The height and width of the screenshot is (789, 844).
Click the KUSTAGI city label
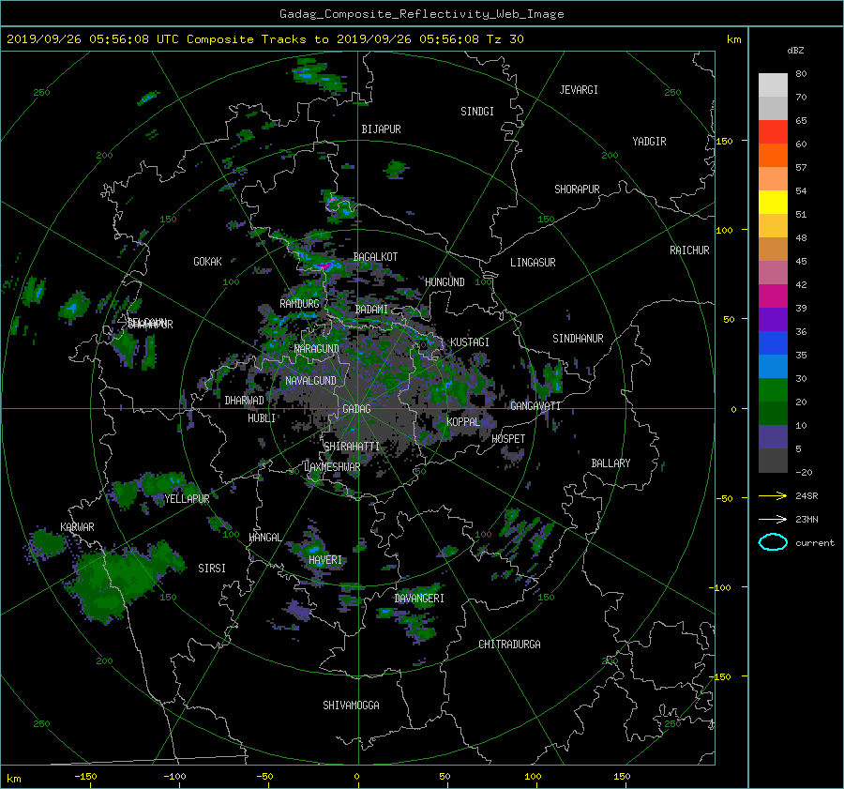click(x=470, y=342)
